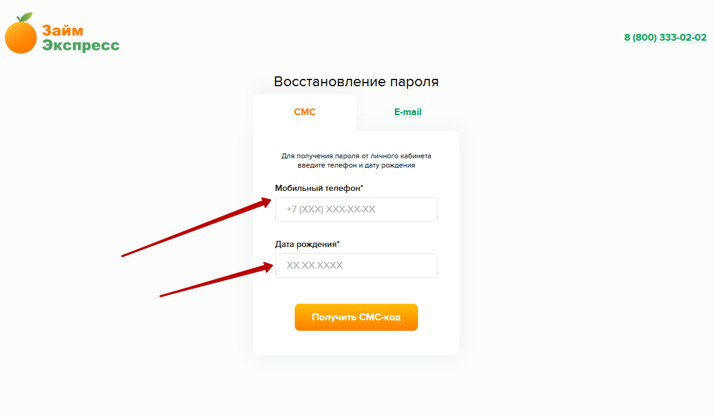Click the empty card area beneath the orange button
Screen dimensions: 714x417
coord(356,343)
